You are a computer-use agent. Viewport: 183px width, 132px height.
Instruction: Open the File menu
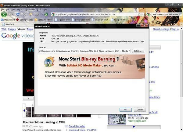(2, 9)
